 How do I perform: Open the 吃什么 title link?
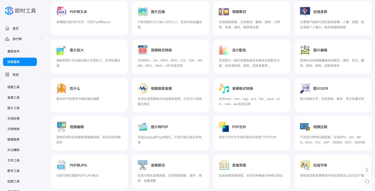(x=75, y=89)
